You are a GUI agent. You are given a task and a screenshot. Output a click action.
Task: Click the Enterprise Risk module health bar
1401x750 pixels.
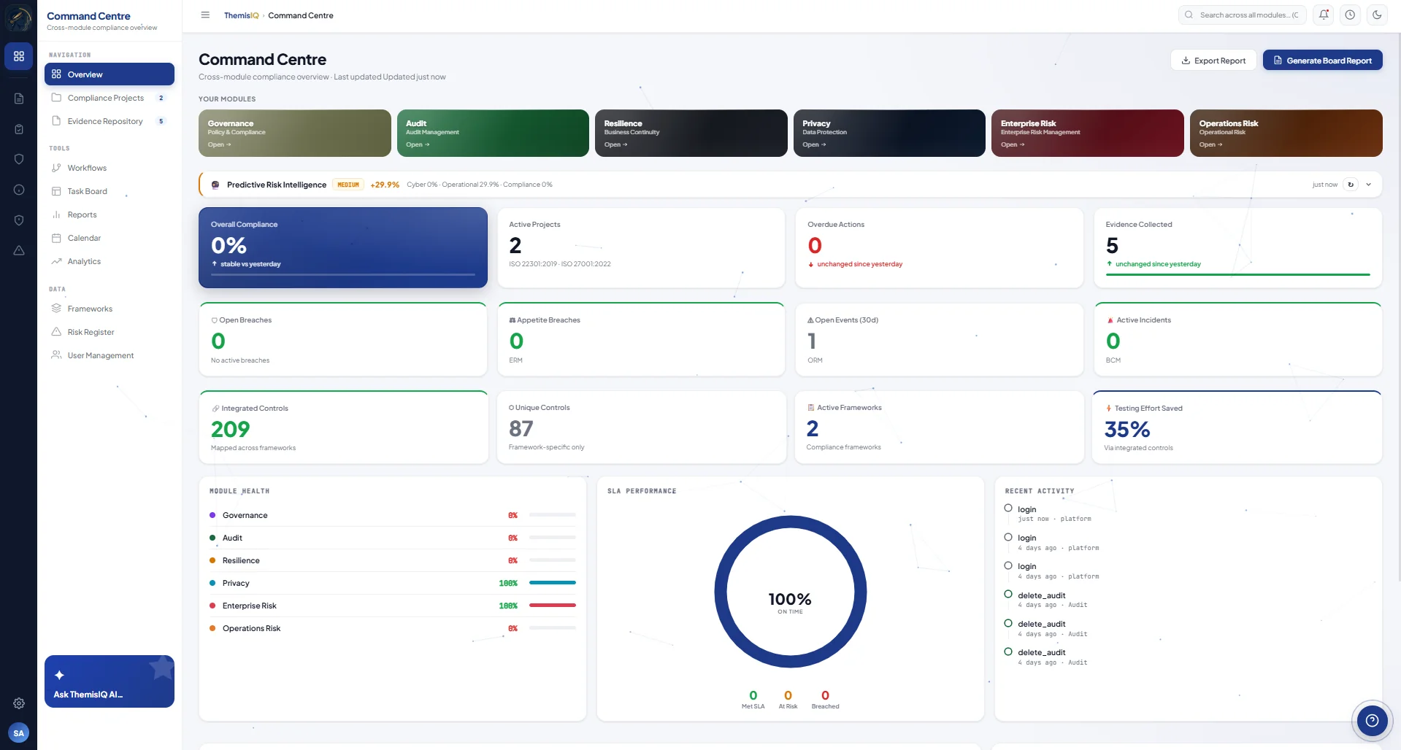553,606
